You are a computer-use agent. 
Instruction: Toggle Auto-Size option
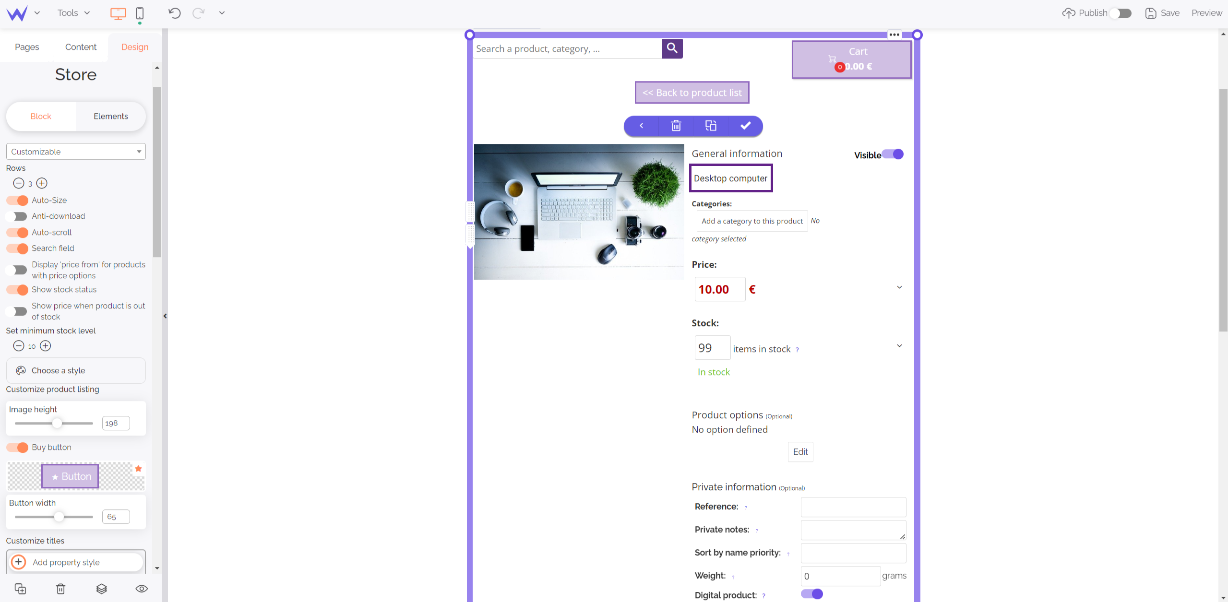pyautogui.click(x=17, y=201)
